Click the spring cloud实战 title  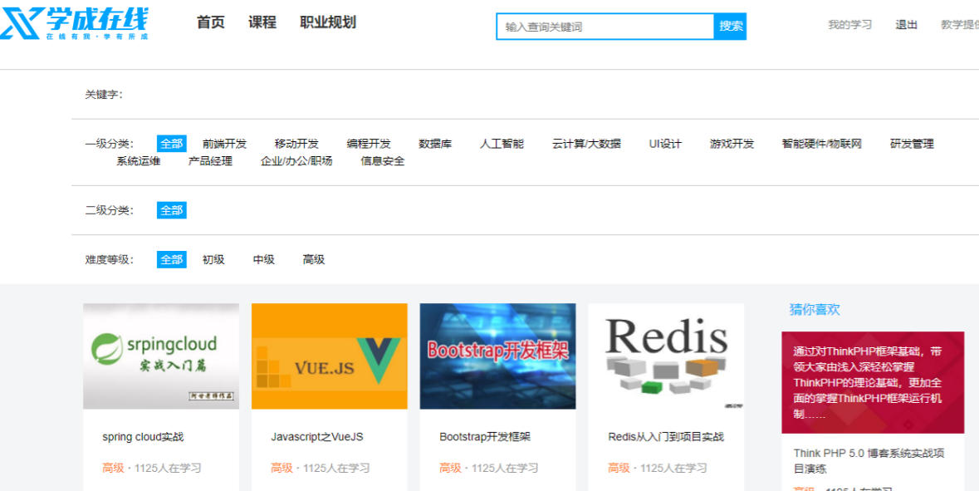click(x=143, y=437)
